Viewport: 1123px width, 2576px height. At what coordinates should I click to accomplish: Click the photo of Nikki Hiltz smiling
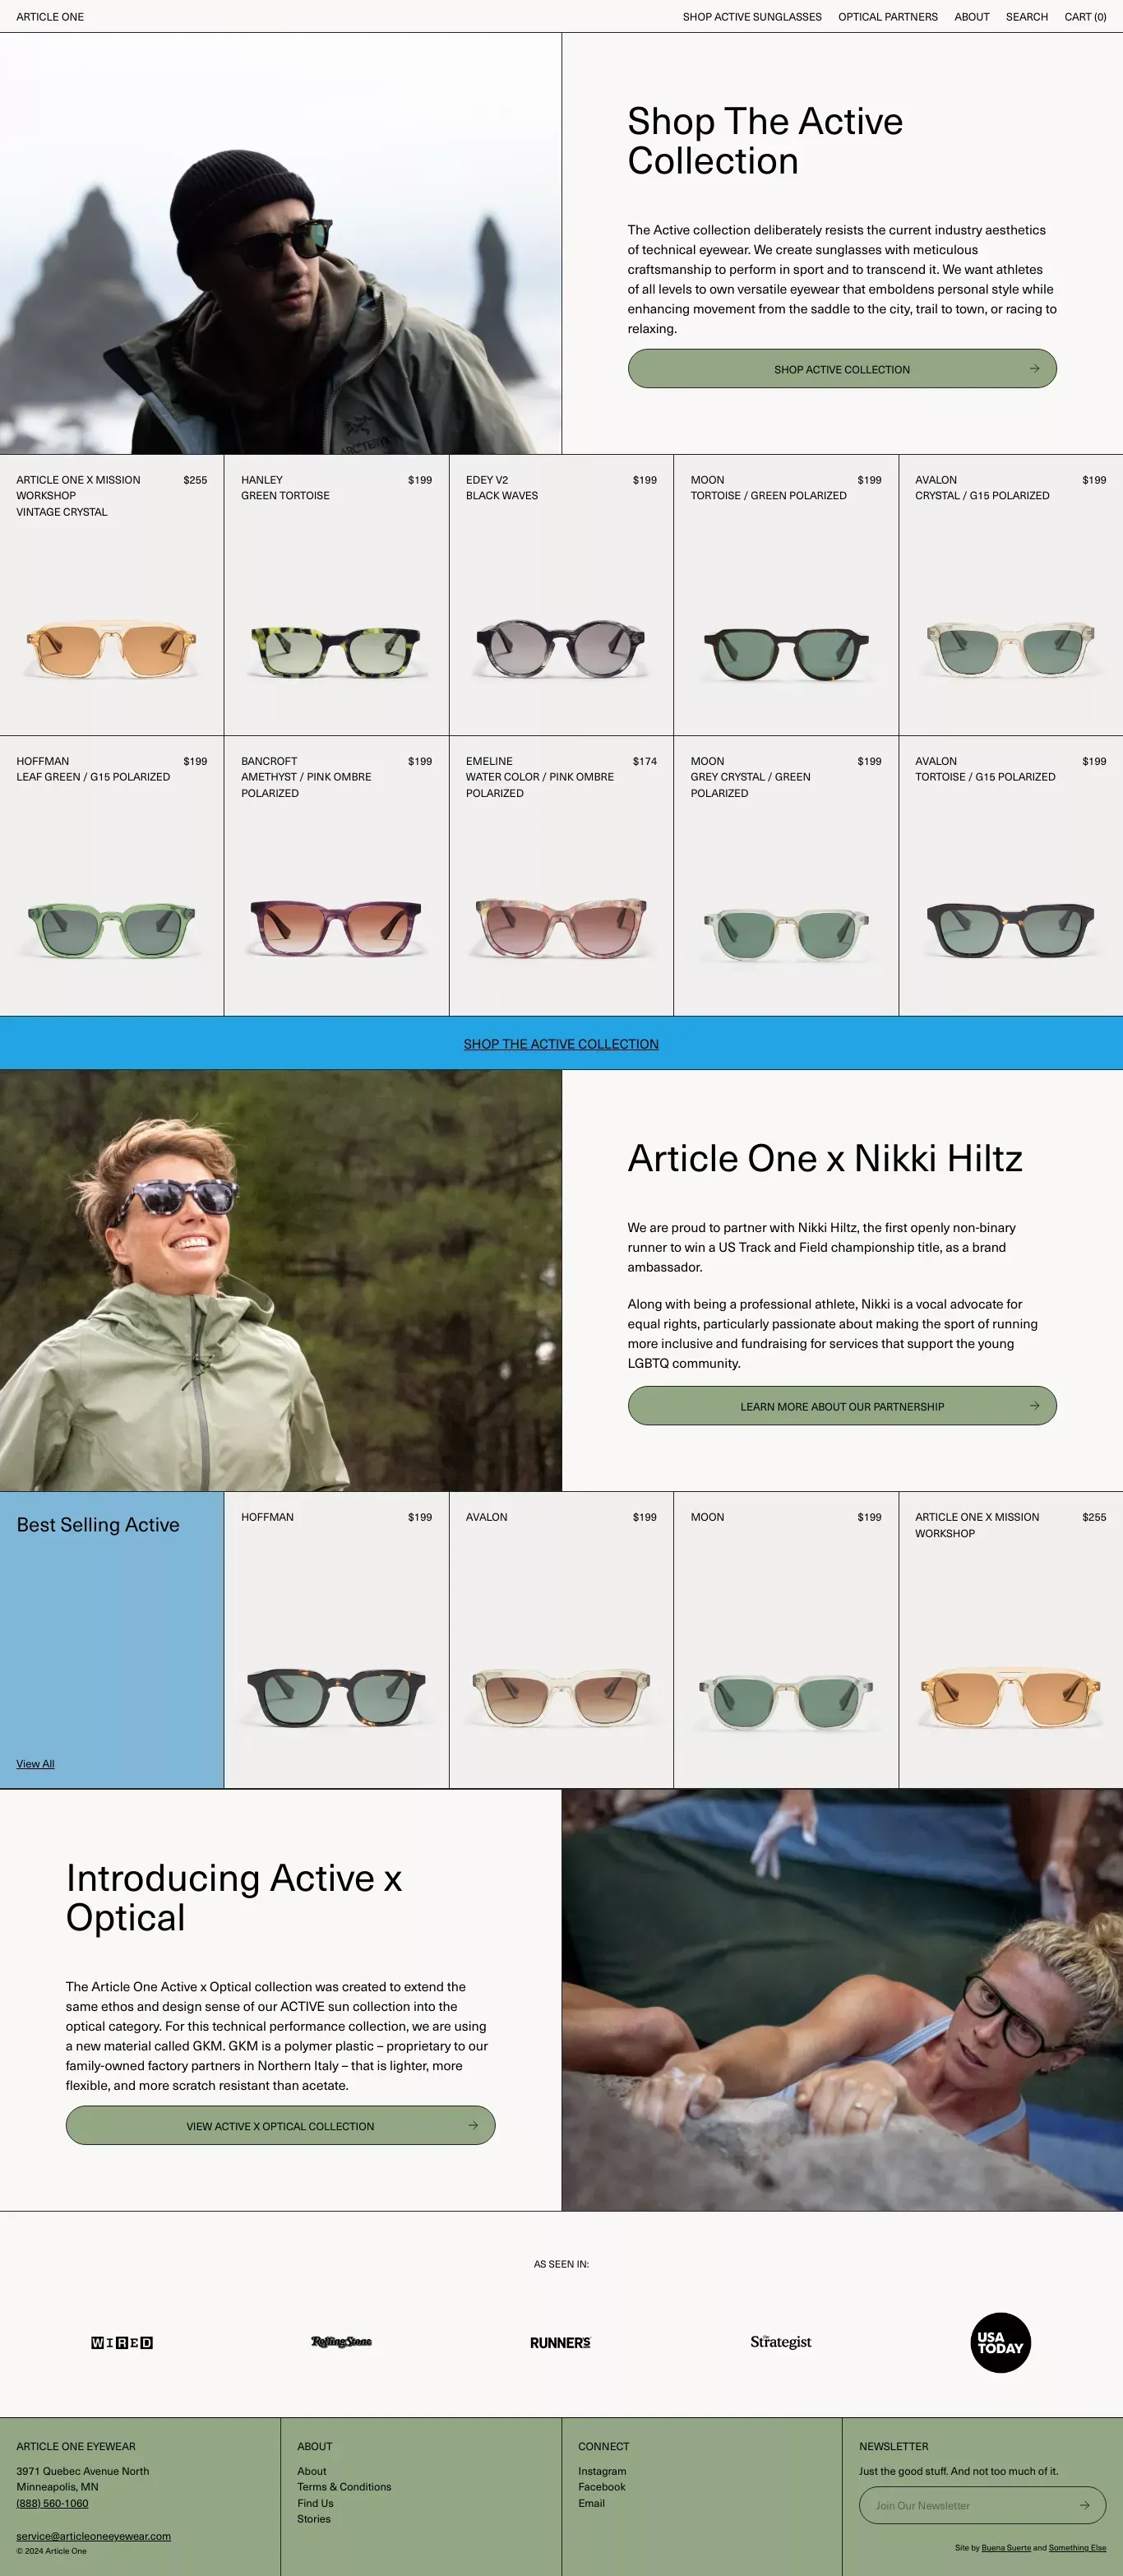tap(281, 1281)
